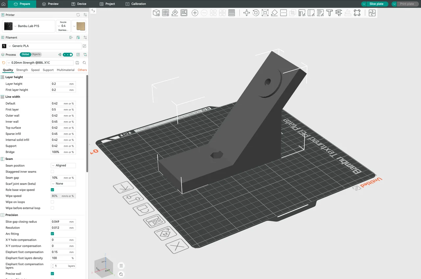Select the Cut tool in toolbar

[283, 13]
